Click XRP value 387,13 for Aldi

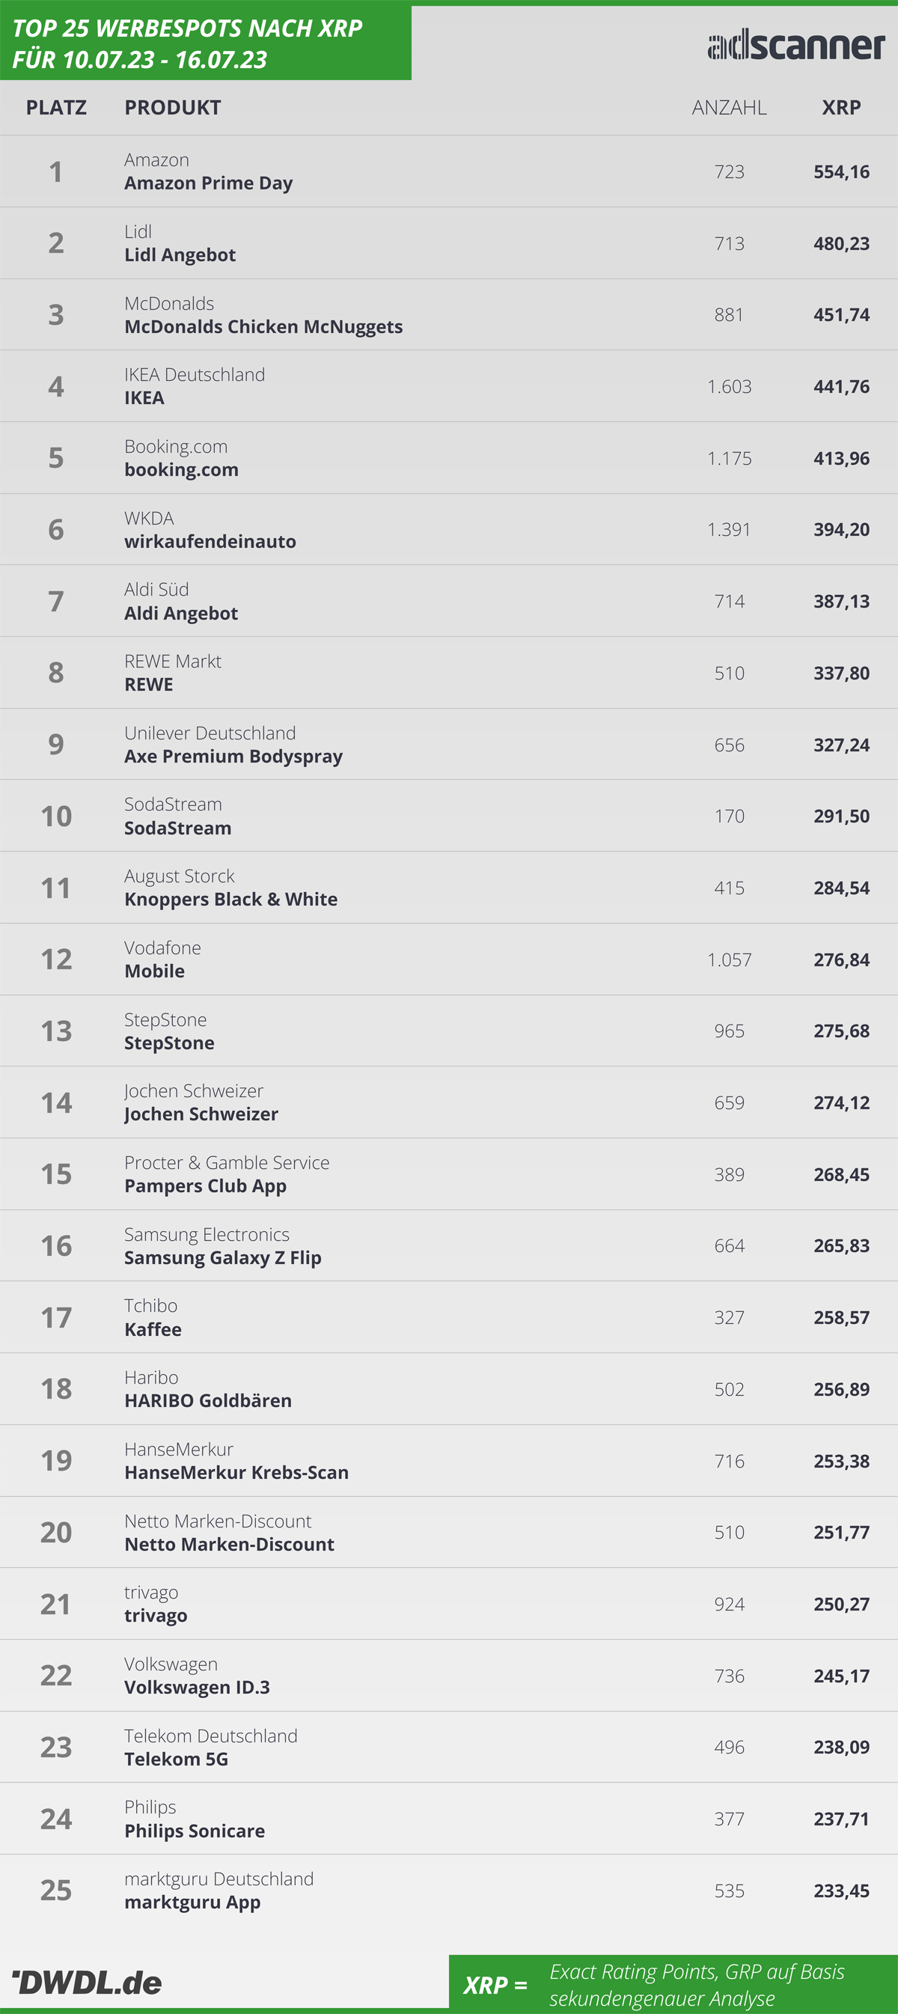pos(841,601)
